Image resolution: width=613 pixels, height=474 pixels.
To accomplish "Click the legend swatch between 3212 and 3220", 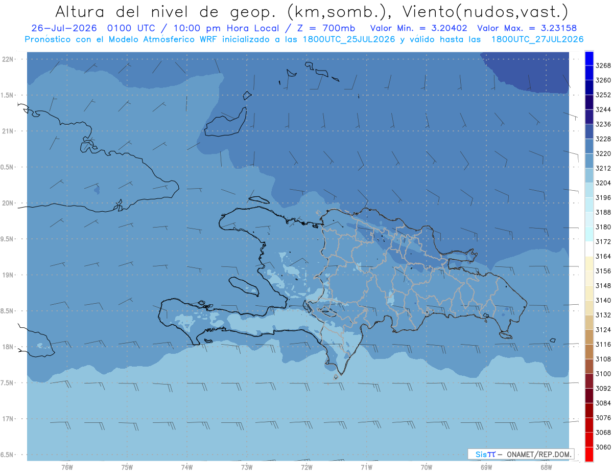I will click(589, 161).
